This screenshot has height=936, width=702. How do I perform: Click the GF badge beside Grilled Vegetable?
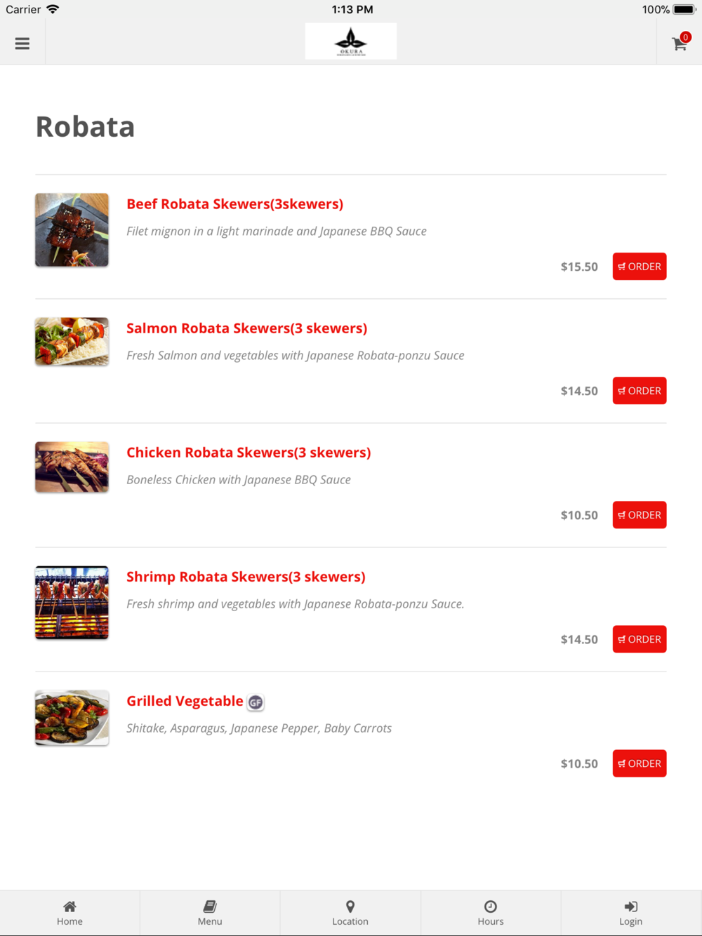[256, 702]
